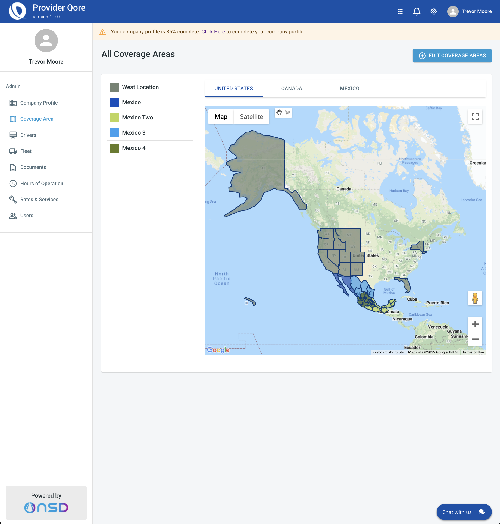
Task: Open the apps grid icon
Action: point(400,11)
